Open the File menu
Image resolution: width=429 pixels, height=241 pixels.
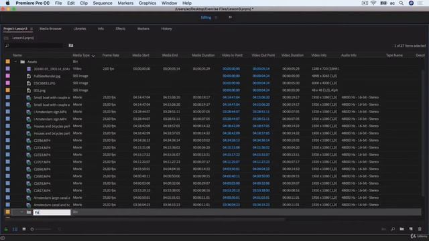click(x=58, y=3)
